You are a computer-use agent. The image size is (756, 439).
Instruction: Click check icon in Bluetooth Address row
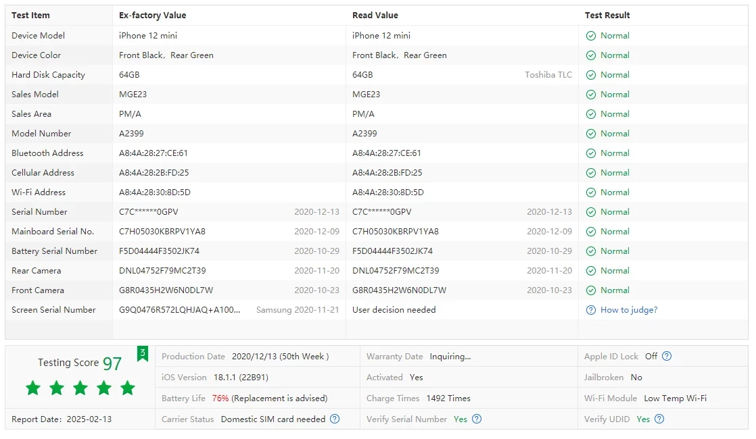point(590,153)
